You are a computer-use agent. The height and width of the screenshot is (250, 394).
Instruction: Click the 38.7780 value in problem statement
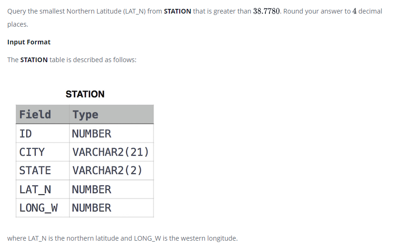point(266,11)
